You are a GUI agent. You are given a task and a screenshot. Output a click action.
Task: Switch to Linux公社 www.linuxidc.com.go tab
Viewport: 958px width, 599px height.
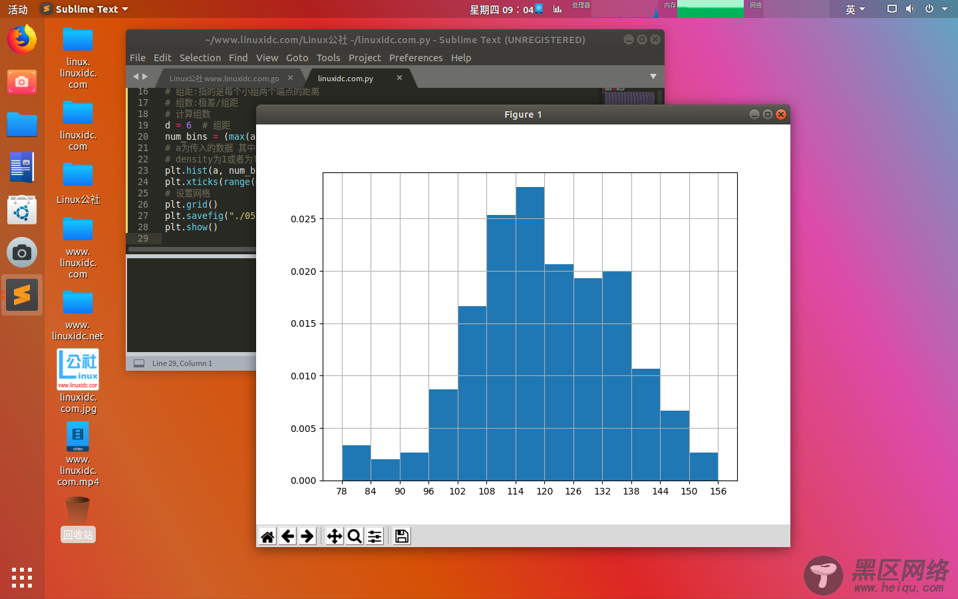tap(224, 79)
